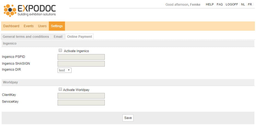Switch language to NL
Image resolution: width=256 pixels, height=125 pixels.
tap(243, 4)
